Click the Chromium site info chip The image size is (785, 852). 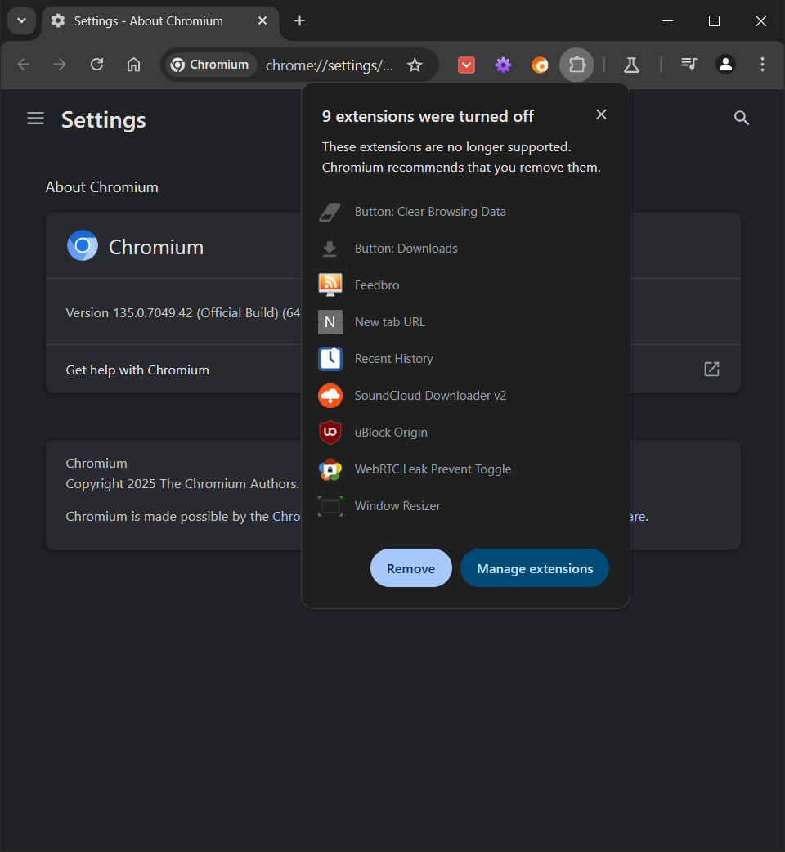click(210, 65)
